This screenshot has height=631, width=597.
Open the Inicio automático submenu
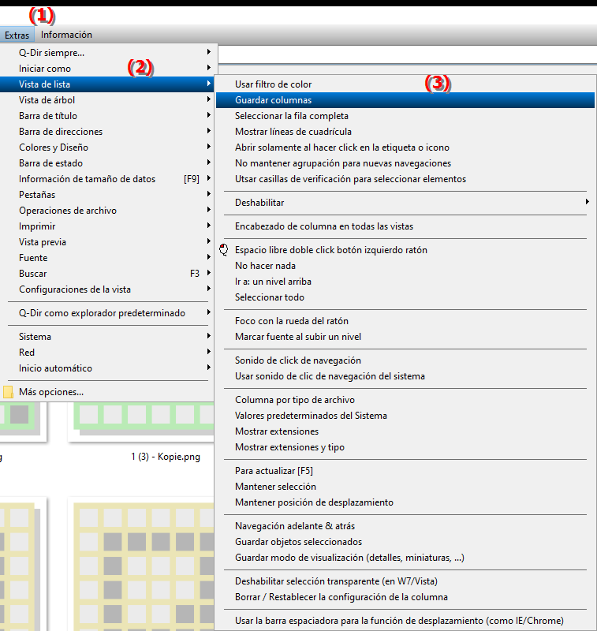point(108,368)
